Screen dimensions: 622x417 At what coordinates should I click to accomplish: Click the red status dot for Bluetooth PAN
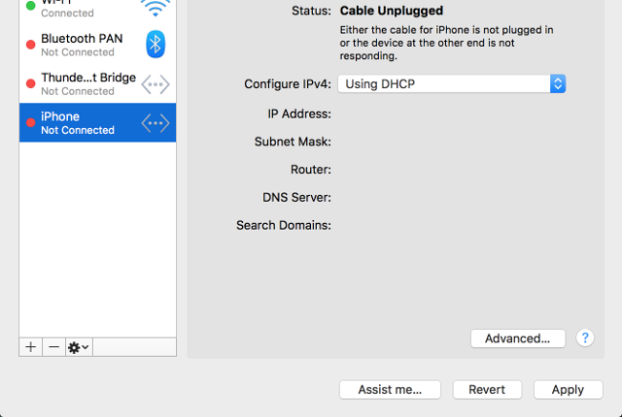tap(30, 45)
